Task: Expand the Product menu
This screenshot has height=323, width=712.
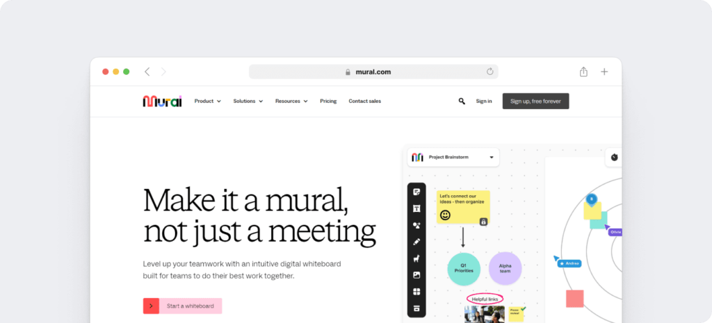Action: [x=207, y=101]
